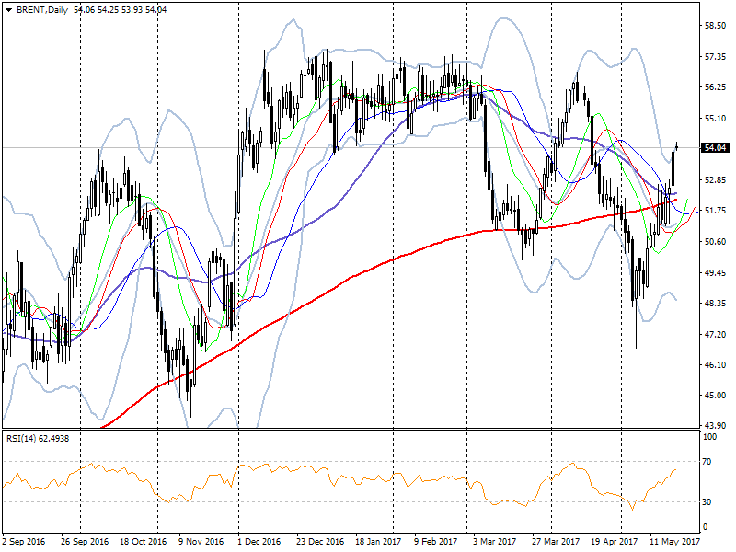Select the 57.35 price axis label
The image size is (736, 552).
(x=715, y=57)
